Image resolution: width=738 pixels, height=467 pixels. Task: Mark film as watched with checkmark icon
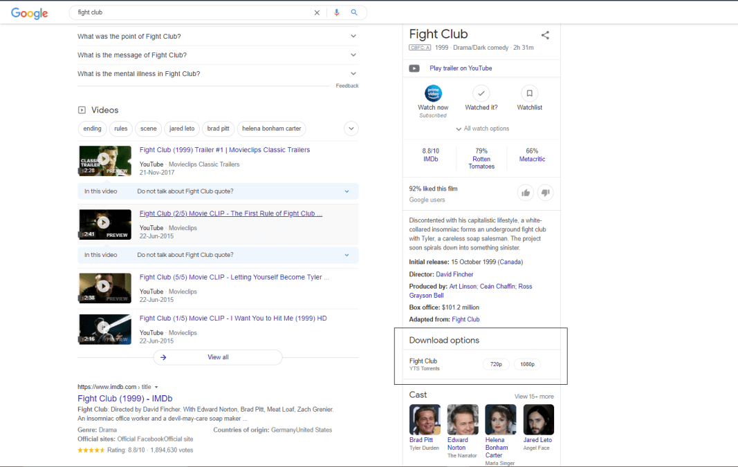(481, 93)
